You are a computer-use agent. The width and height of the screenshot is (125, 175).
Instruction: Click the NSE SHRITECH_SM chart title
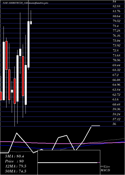tap(15, 3)
